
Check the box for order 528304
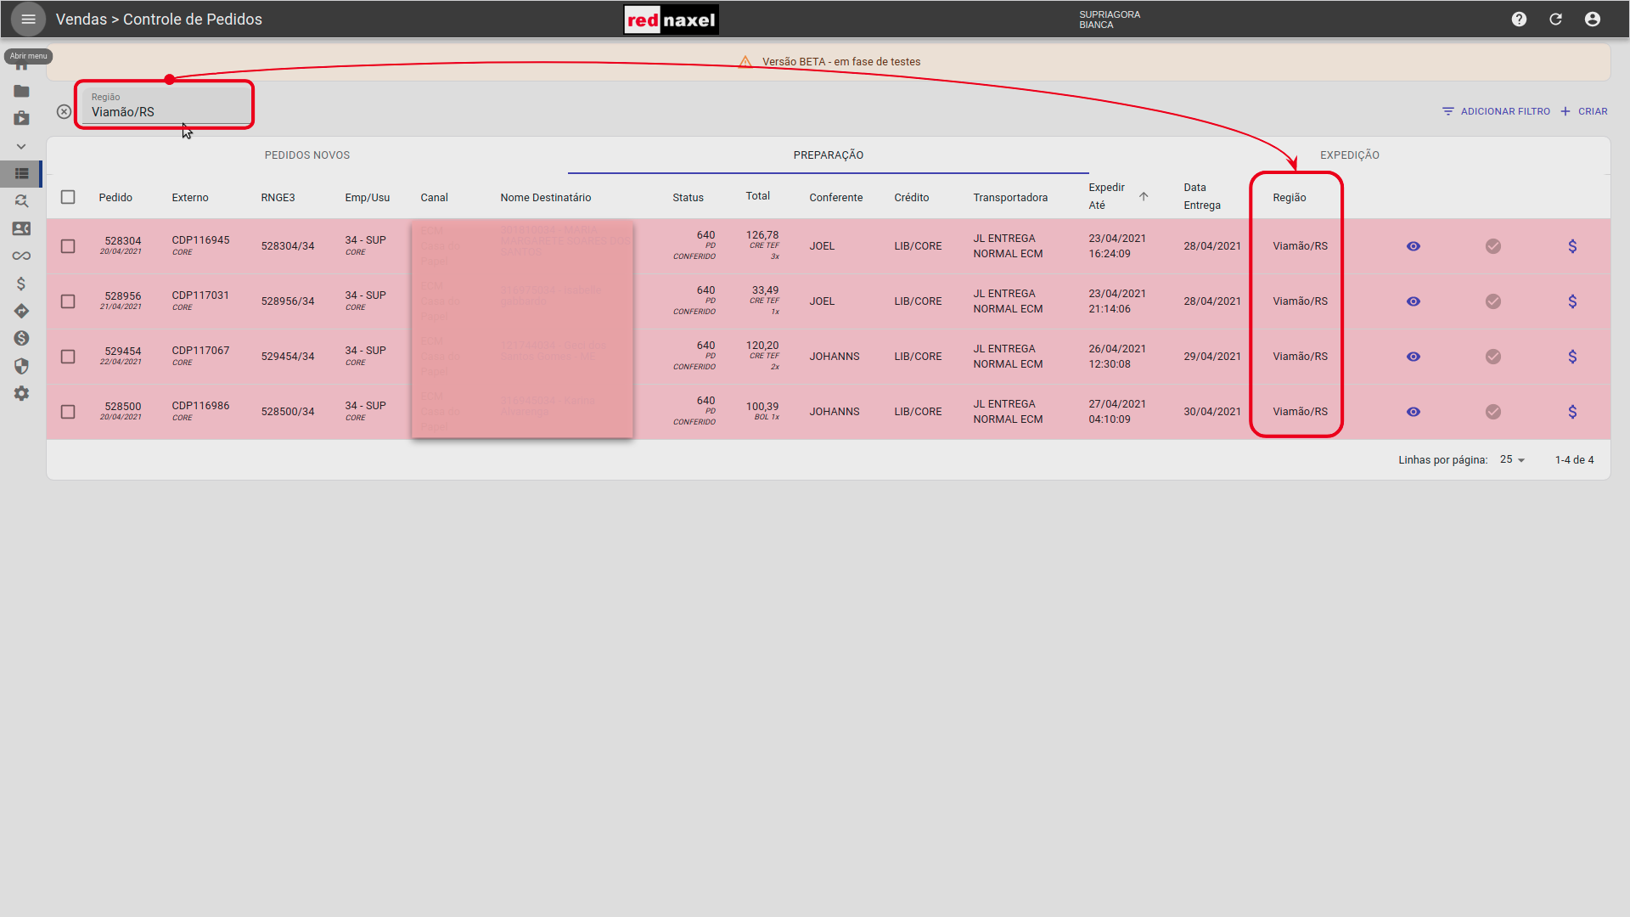[68, 246]
